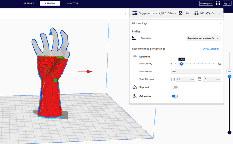Edit the wall Shell Thickness field
Viewport: 233px width, 144px height.
(x=185, y=80)
